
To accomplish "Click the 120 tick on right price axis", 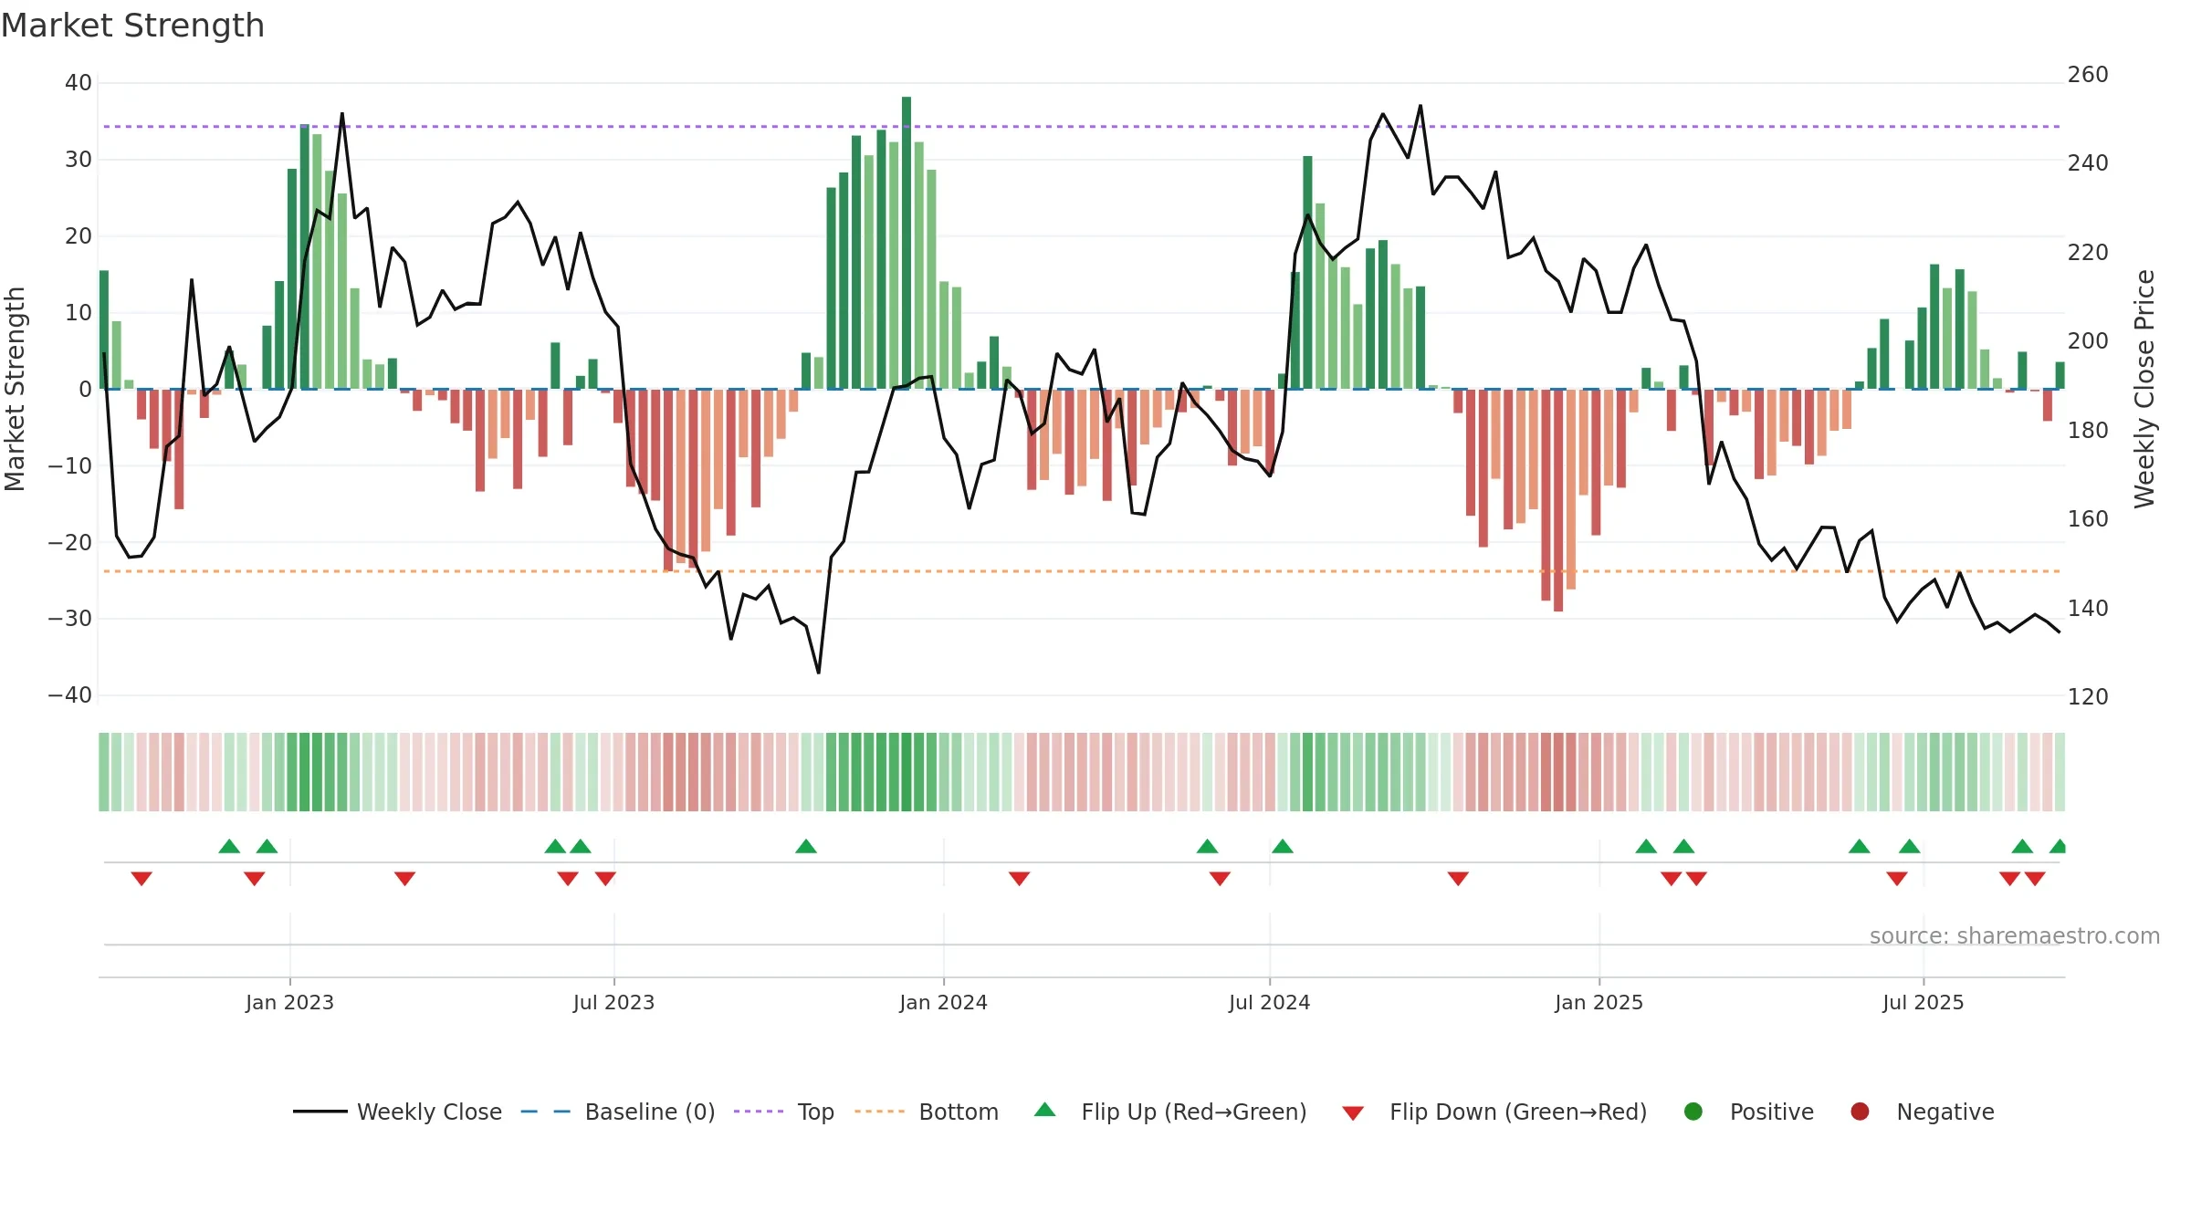I will click(2088, 697).
